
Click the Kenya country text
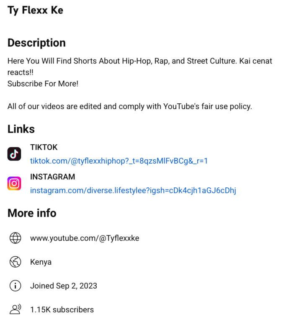41,262
